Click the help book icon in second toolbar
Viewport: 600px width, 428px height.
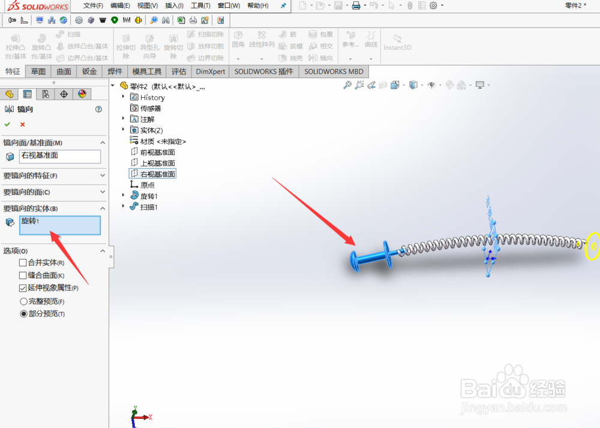(220, 20)
